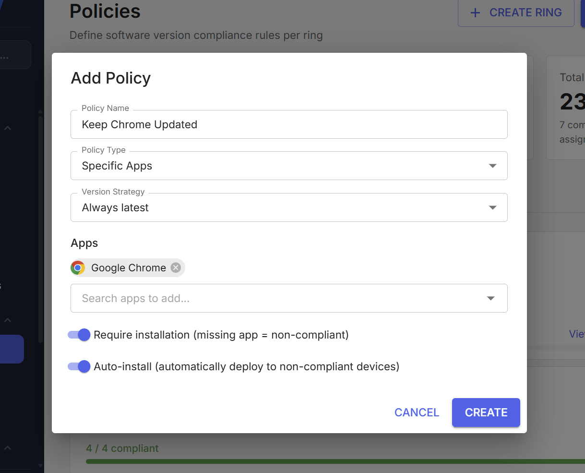Image resolution: width=585 pixels, height=473 pixels.
Task: Collapse the lower sidebar section chevron
Action: (7, 320)
